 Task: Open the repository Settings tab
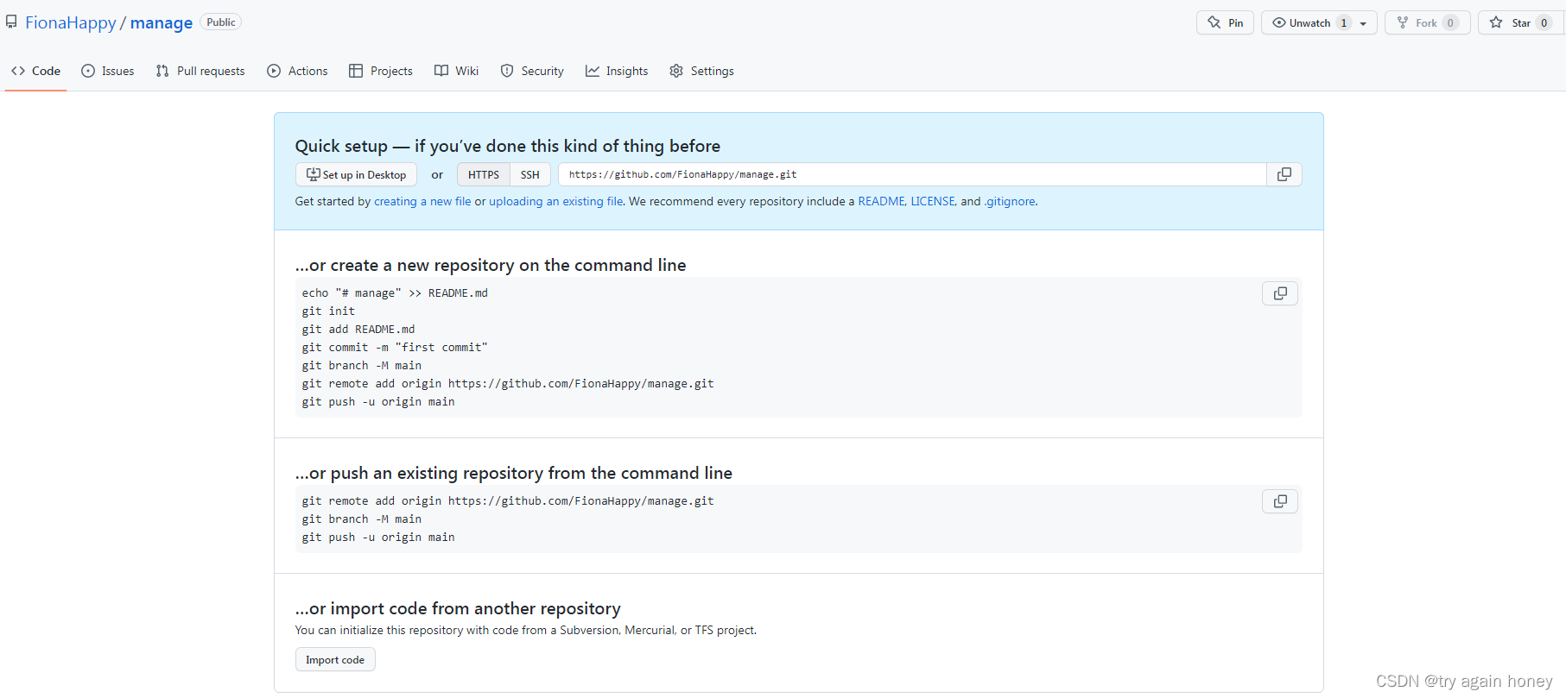(702, 71)
